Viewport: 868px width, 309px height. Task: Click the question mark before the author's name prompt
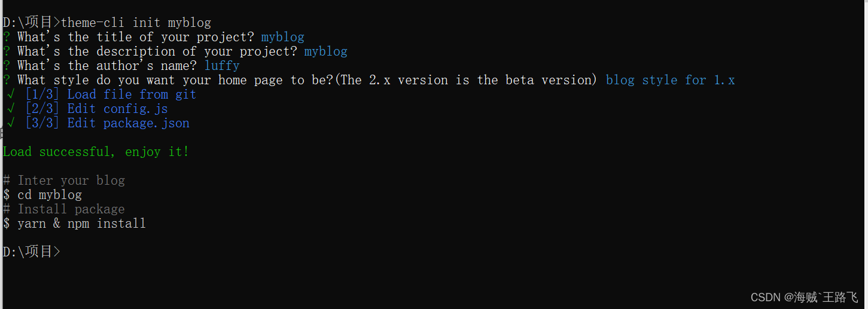pos(7,66)
